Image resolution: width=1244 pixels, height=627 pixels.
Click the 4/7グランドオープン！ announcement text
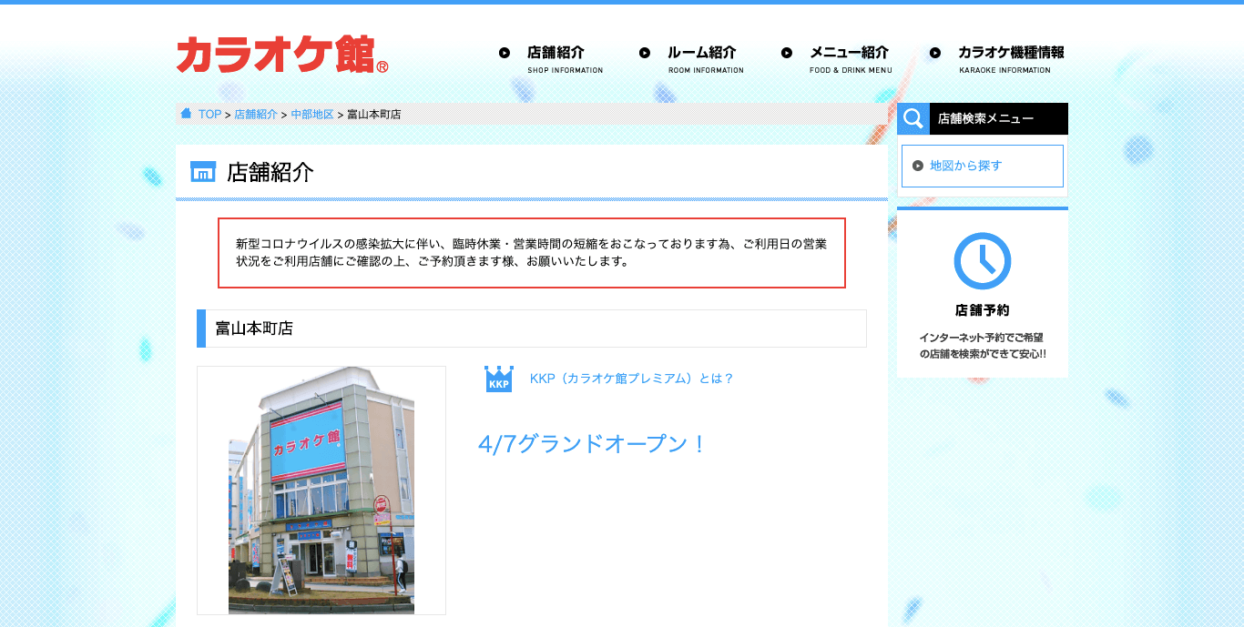[593, 444]
